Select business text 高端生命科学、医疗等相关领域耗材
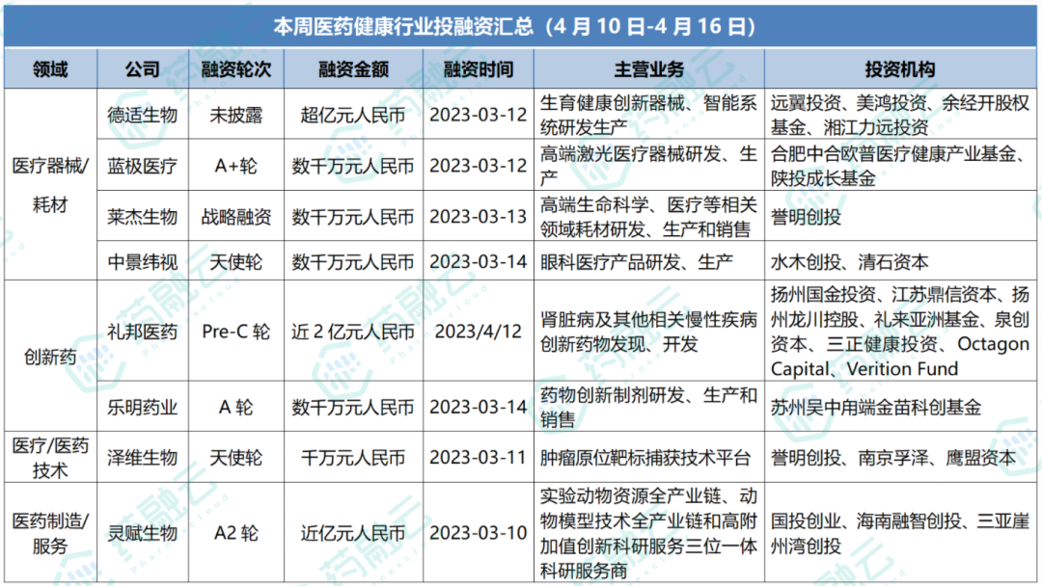The image size is (1042, 586). point(648,216)
